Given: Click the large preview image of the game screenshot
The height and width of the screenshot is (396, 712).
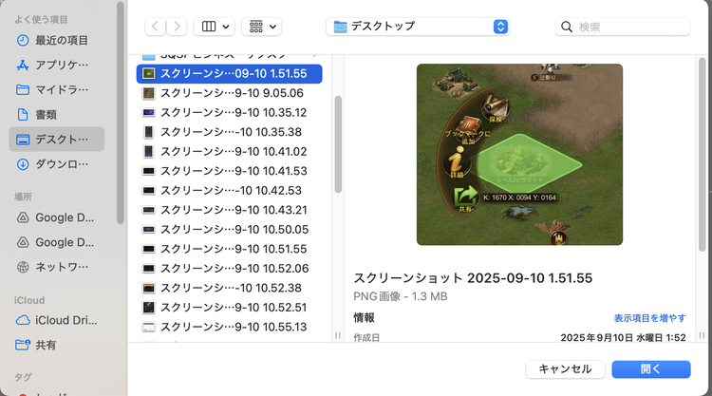Looking at the screenshot, I should pos(519,155).
